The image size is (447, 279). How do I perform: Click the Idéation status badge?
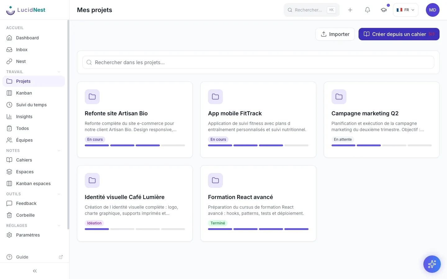click(94, 223)
